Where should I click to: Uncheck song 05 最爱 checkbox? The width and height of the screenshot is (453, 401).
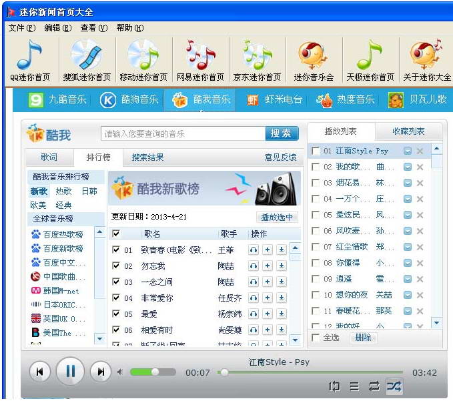(x=116, y=314)
